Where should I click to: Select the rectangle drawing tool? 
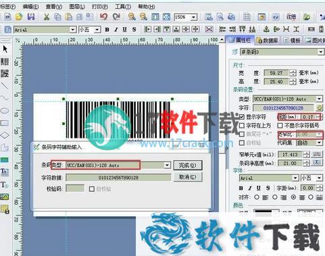(5, 123)
